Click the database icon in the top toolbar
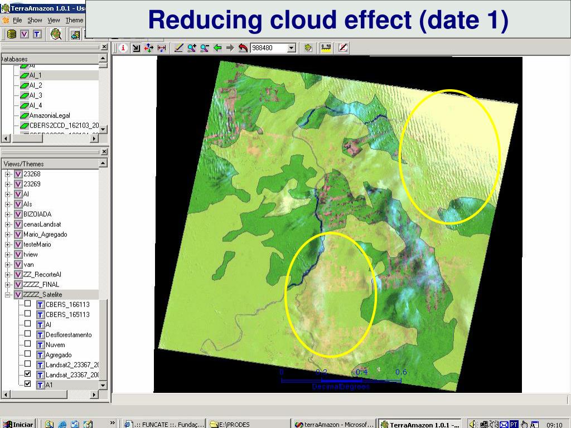This screenshot has height=428, width=571. point(12,34)
